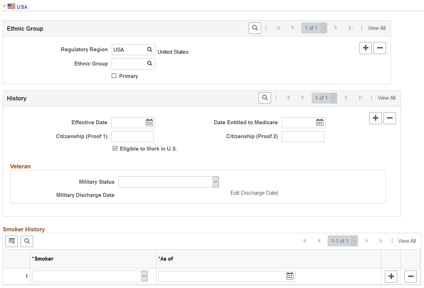Add a new Ethnic Group row with plus
424x288 pixels.
click(x=365, y=48)
